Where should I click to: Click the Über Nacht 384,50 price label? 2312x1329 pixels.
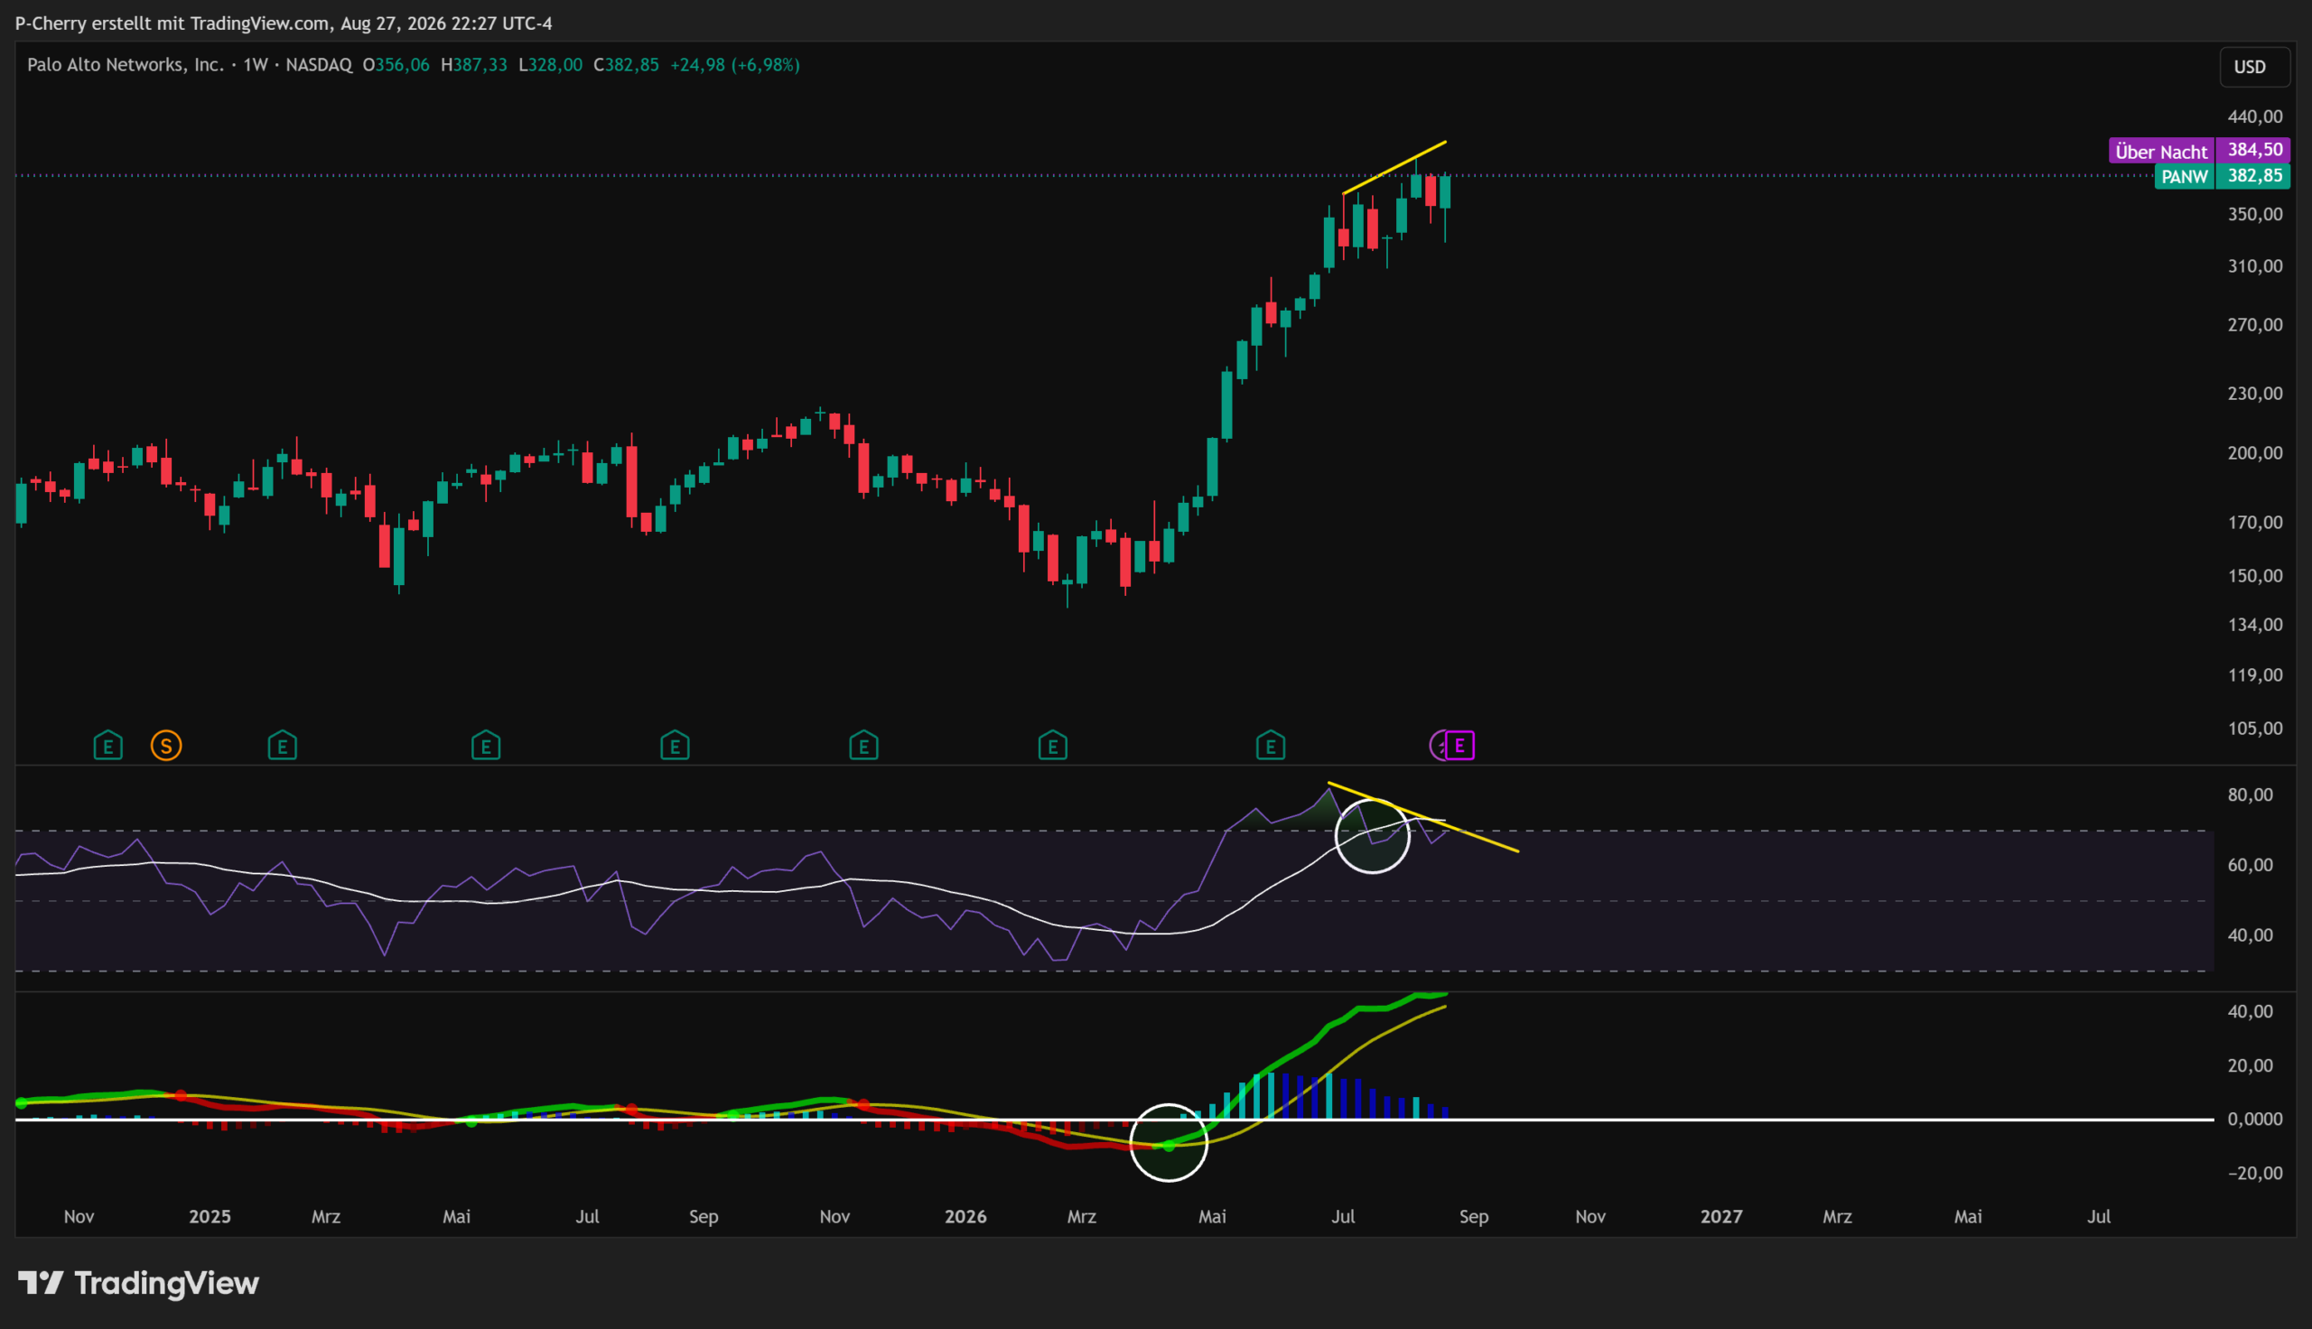click(2200, 151)
